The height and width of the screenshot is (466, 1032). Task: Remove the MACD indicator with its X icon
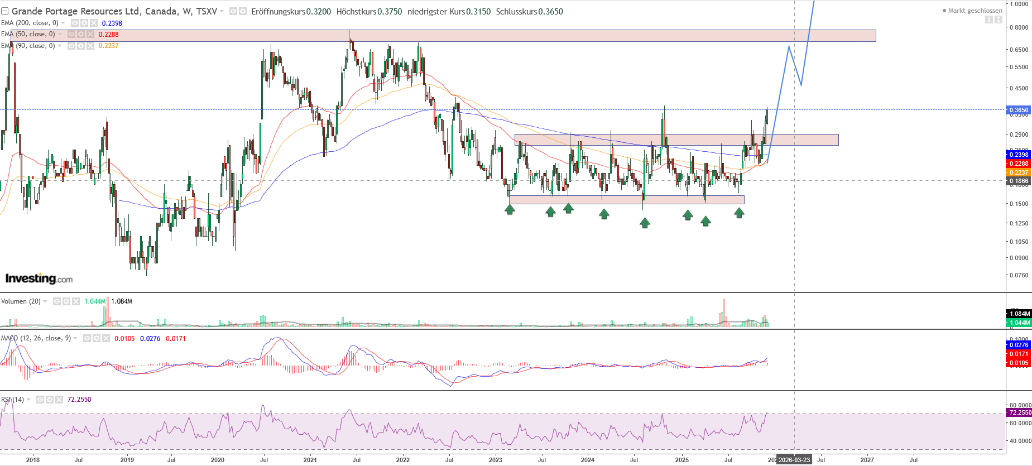(106, 338)
